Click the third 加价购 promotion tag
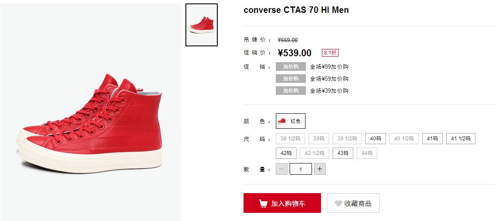 click(291, 91)
